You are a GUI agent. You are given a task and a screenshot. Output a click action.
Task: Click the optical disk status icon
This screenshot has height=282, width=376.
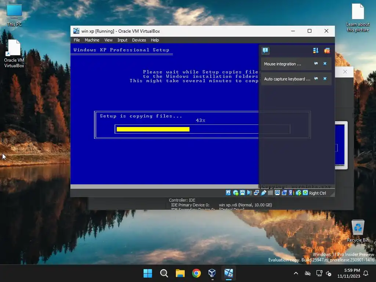[235, 193]
